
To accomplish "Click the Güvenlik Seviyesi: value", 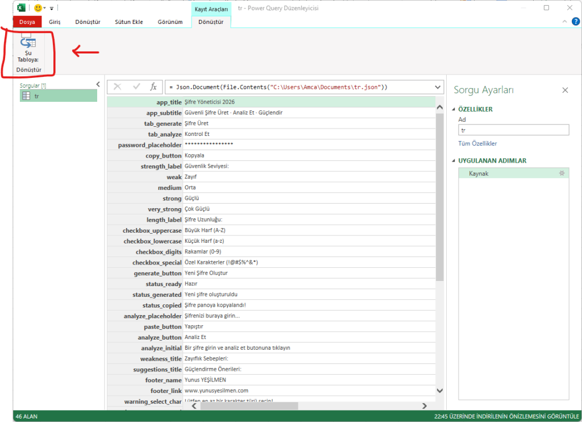I will [207, 166].
